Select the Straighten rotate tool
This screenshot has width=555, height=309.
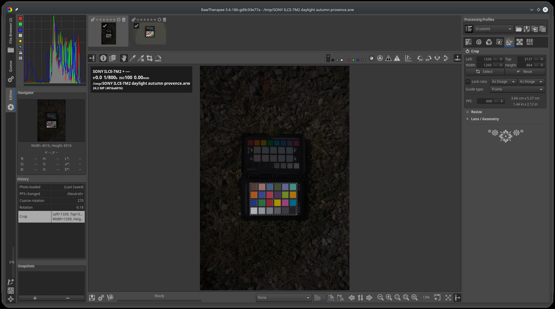click(158, 58)
